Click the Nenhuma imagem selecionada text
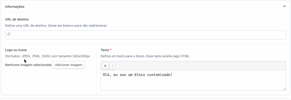Image resolution: width=291 pixels, height=100 pixels. coord(28,65)
